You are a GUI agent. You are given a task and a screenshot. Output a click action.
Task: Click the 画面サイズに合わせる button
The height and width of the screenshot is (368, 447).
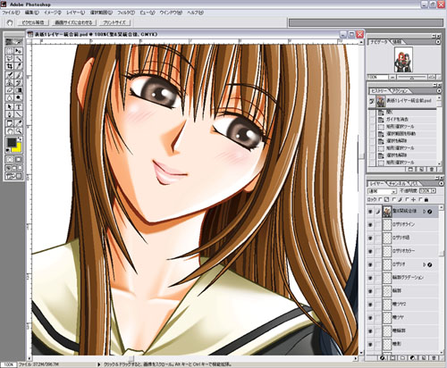[x=73, y=22]
